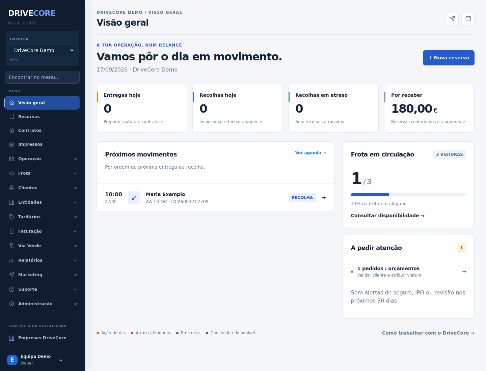Image resolution: width=486 pixels, height=371 pixels.
Task: Click the RECOLHA badge on Maria Exemplo row
Action: coord(302,198)
